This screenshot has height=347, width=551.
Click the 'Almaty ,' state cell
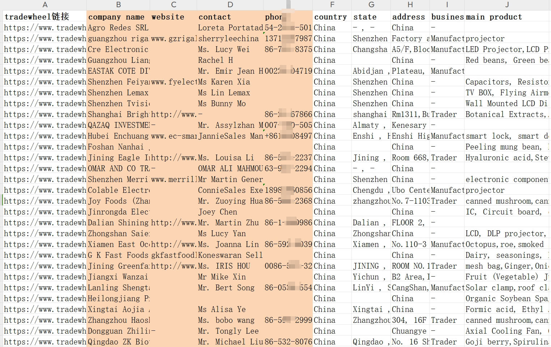point(371,125)
